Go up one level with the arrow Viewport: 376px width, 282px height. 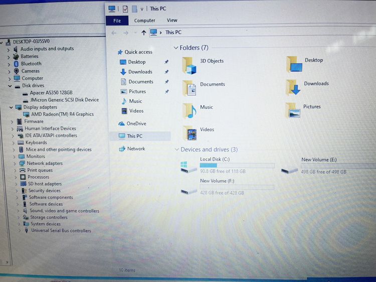pyautogui.click(x=144, y=33)
